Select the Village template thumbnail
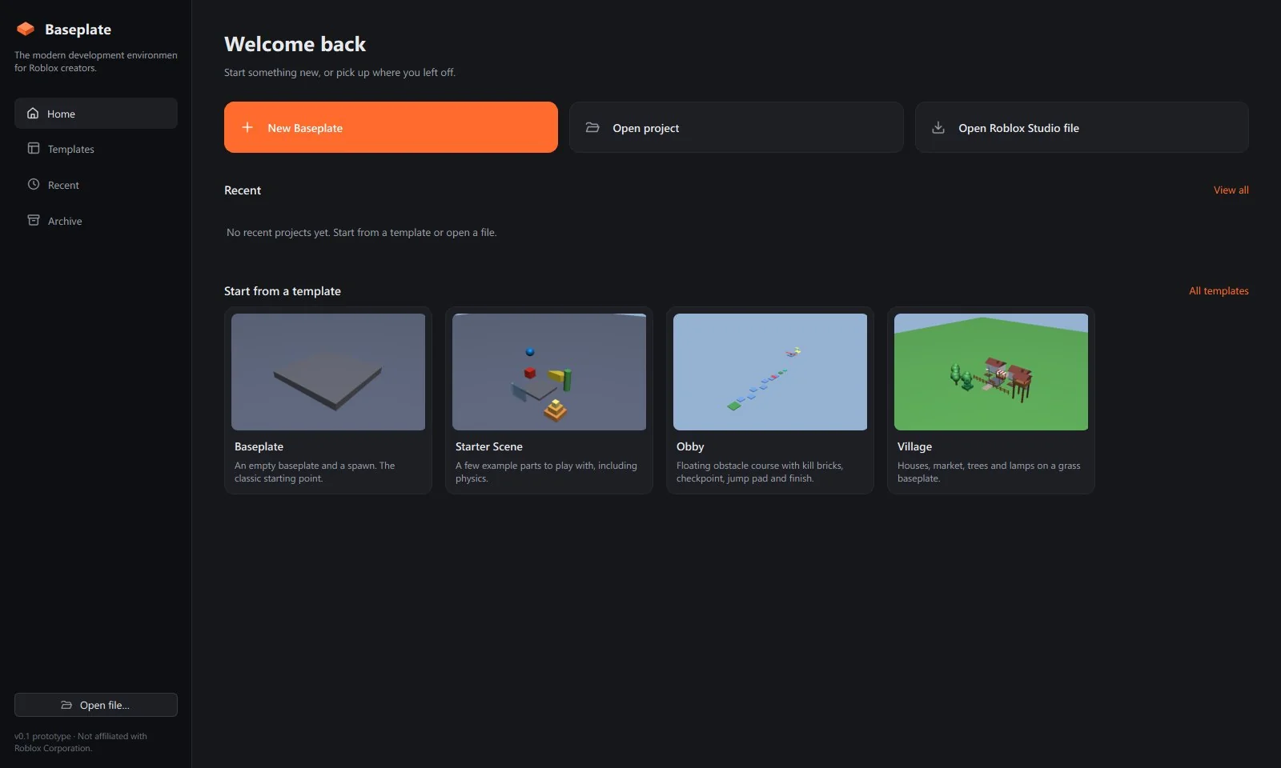Screen dimensions: 1281x768 pyautogui.click(x=991, y=372)
